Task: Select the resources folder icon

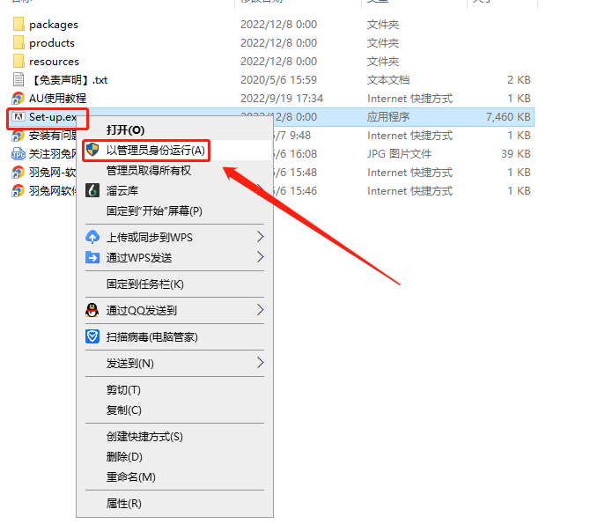Action: pyautogui.click(x=18, y=61)
